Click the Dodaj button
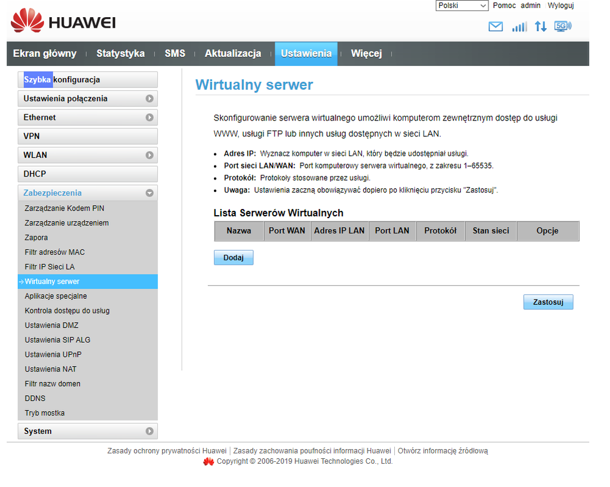 (x=233, y=257)
